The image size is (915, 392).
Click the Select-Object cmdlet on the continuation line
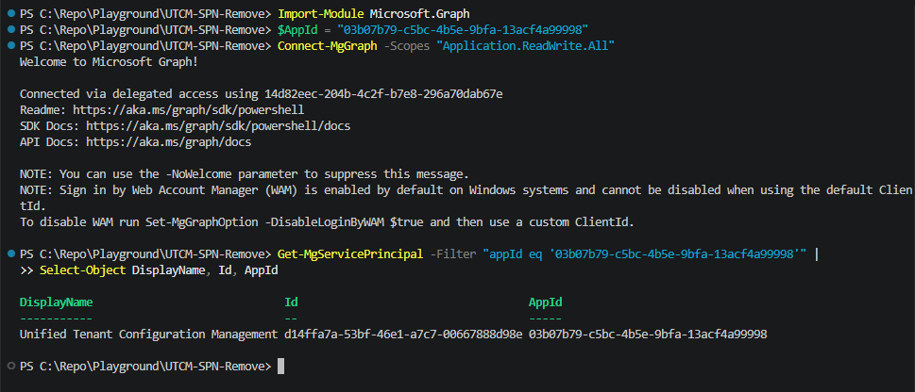click(83, 270)
